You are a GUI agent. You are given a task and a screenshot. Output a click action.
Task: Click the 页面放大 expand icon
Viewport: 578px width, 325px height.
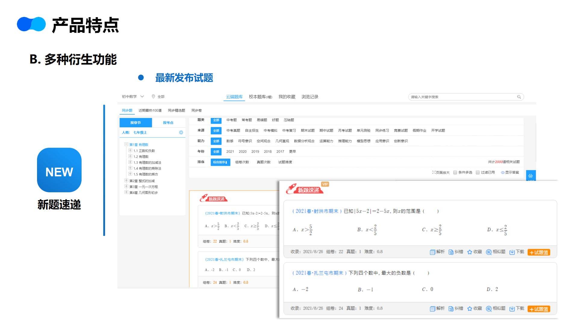(434, 172)
